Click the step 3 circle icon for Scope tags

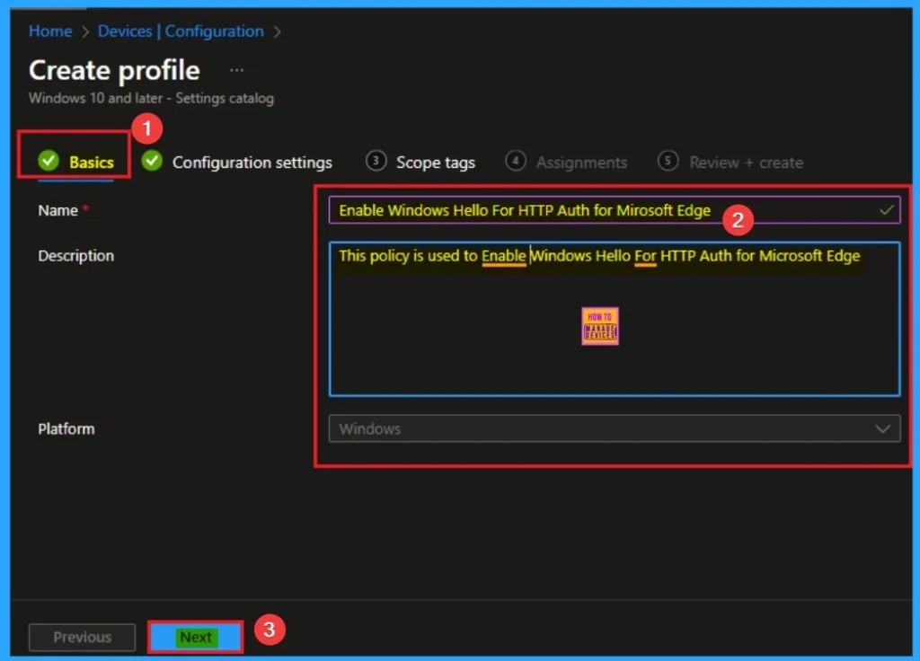tap(376, 162)
